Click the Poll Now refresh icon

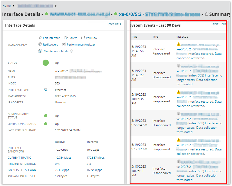(x=83, y=38)
